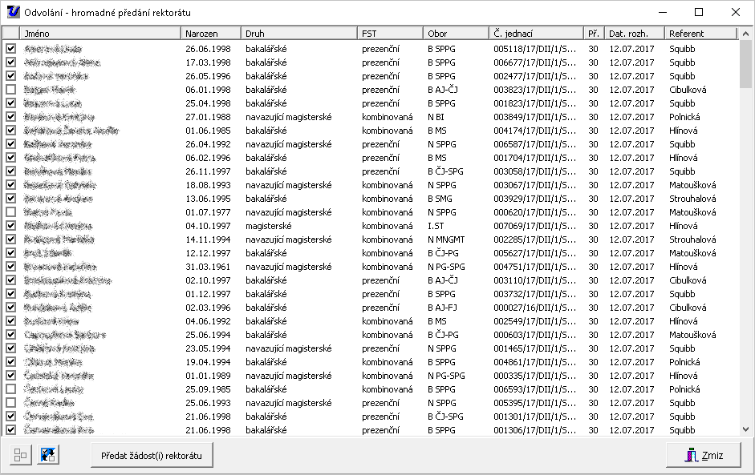
Task: Tick the checkbox for row born 25.09.1985
Action: point(10,389)
